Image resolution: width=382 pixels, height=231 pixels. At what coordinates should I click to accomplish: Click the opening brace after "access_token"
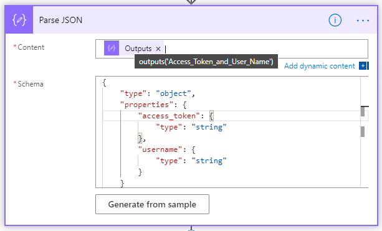point(211,116)
